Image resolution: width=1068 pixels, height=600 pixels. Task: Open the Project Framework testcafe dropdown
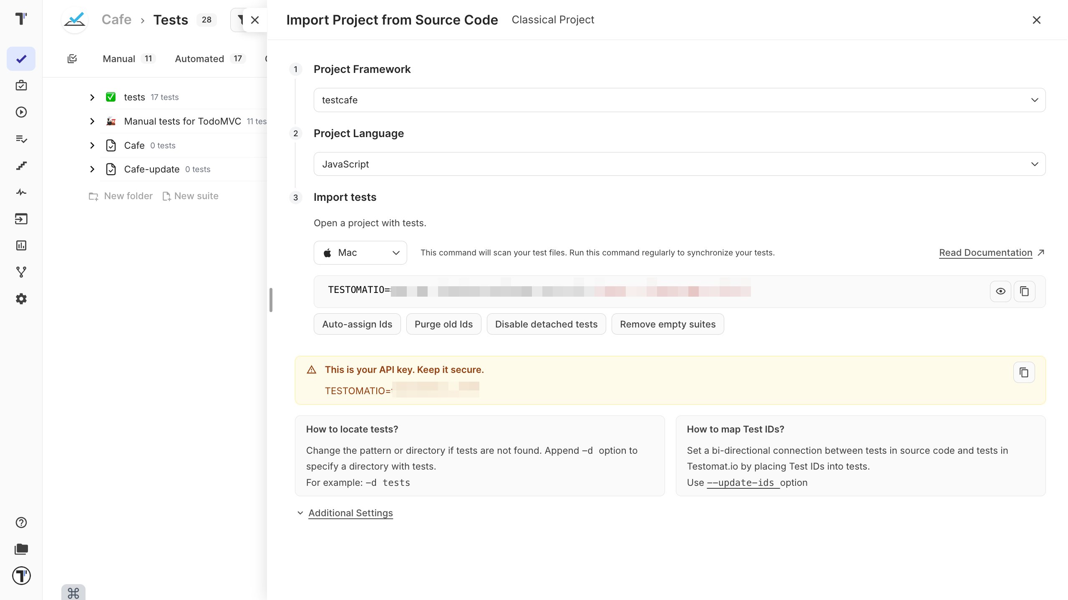tap(680, 100)
